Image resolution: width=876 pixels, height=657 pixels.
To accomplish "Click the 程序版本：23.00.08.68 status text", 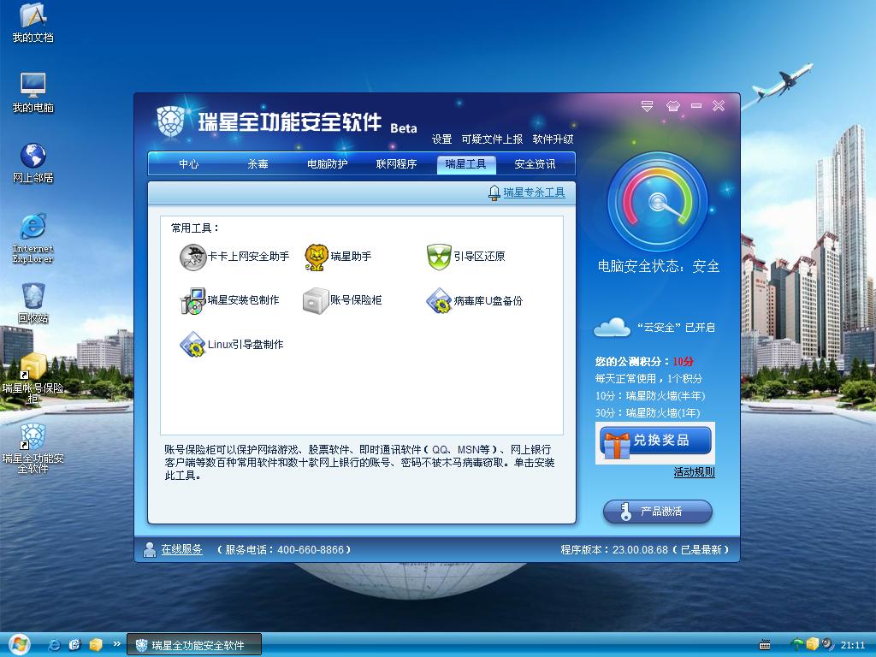I will tap(645, 550).
